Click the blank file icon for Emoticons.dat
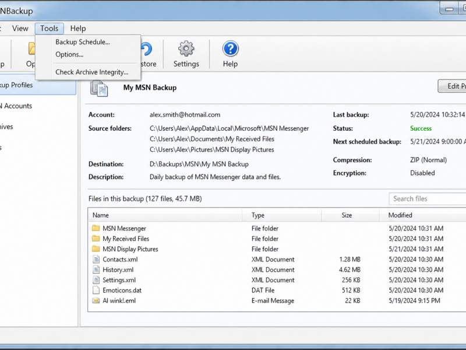 click(x=96, y=290)
